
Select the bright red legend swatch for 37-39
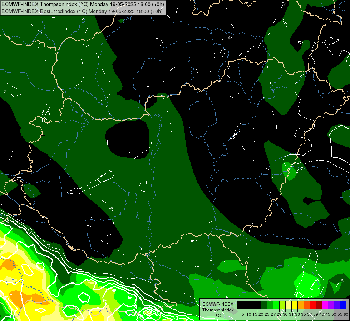pos(313,305)
